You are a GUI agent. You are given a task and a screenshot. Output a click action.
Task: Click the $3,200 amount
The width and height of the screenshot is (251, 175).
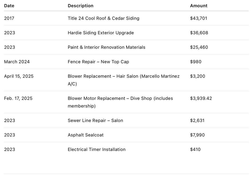[x=198, y=76]
